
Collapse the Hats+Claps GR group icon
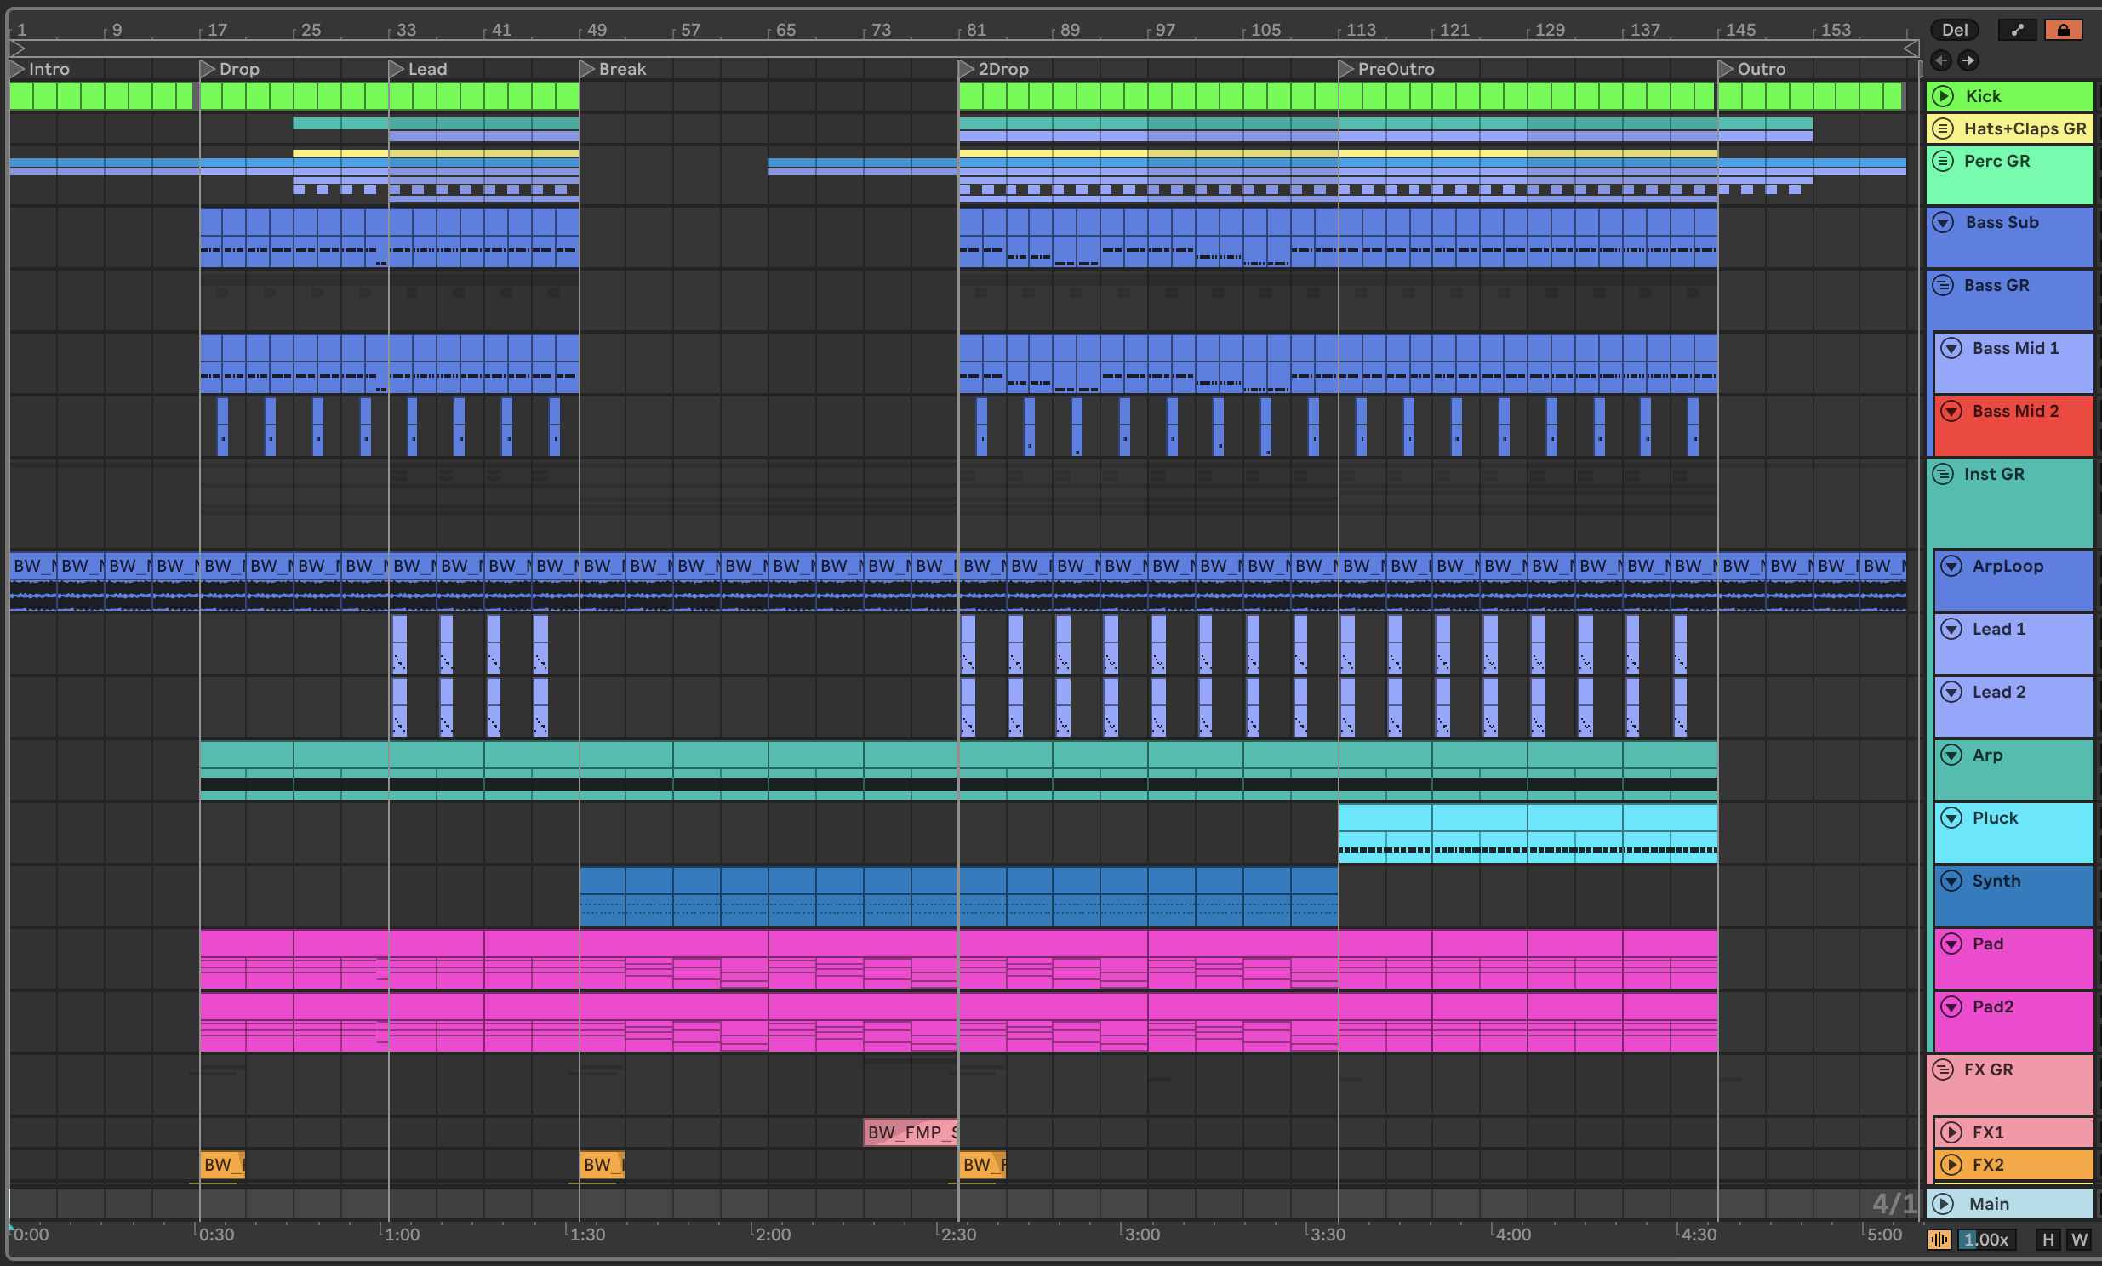pyautogui.click(x=1943, y=128)
